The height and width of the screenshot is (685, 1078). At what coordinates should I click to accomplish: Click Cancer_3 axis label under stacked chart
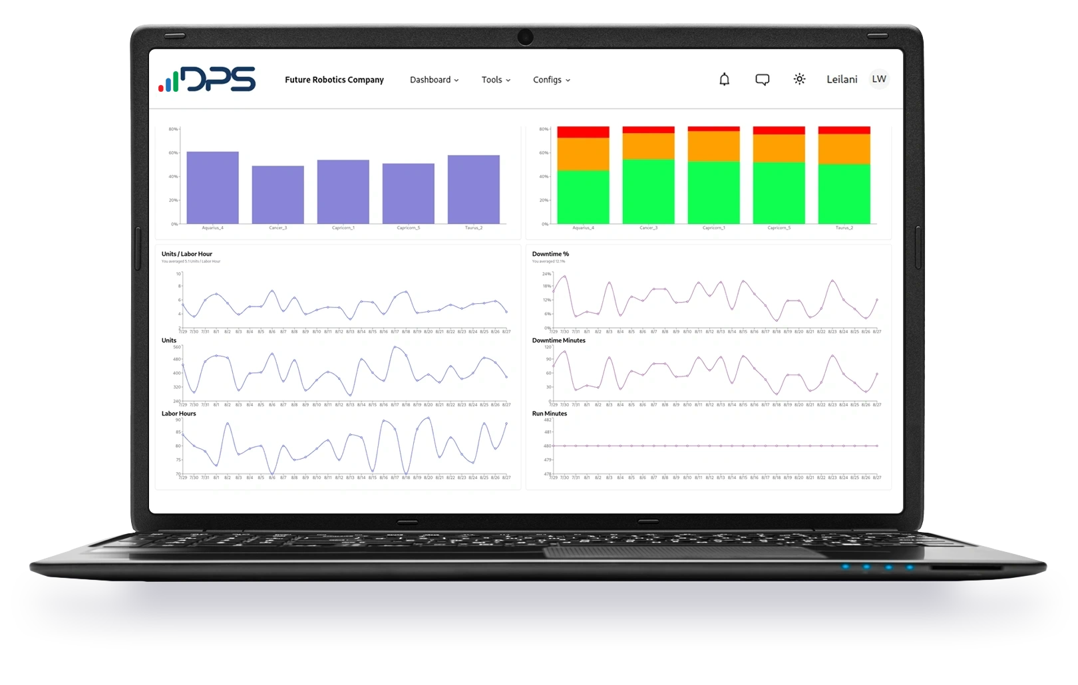pyautogui.click(x=648, y=228)
